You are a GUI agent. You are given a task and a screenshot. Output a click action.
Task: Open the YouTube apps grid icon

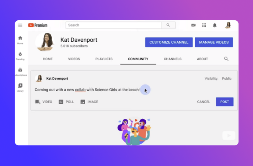[204, 25]
